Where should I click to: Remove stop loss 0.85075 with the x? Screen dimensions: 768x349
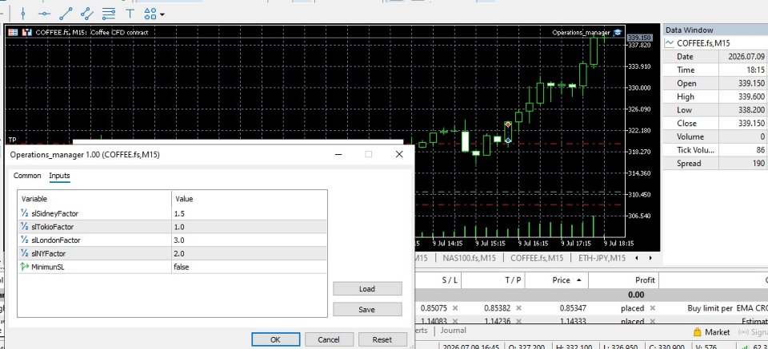tap(455, 308)
